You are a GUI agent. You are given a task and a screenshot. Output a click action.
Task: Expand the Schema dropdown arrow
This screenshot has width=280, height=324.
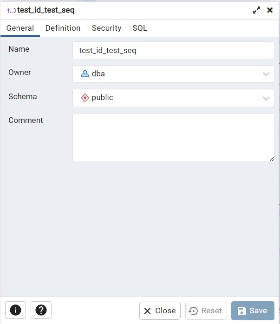coord(266,98)
